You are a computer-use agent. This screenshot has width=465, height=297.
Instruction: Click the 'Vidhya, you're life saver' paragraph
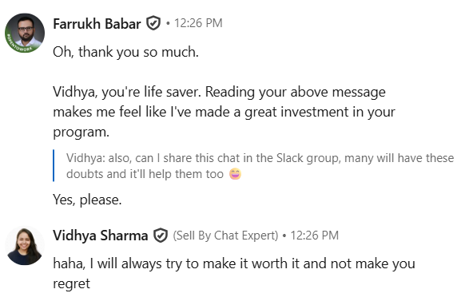[x=224, y=112]
